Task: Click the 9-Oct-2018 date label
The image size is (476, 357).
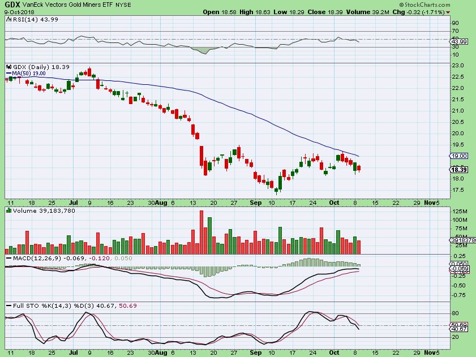Action: (x=19, y=12)
